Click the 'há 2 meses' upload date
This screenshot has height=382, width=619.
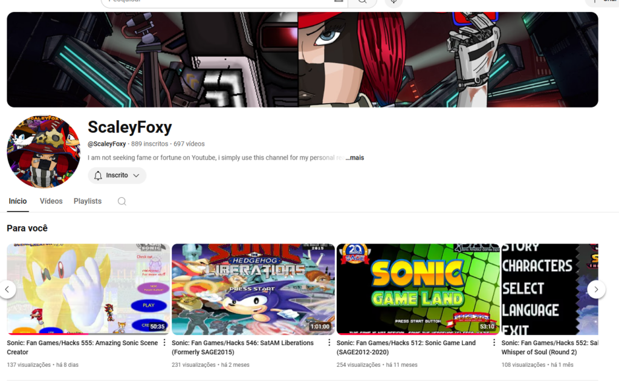point(235,365)
